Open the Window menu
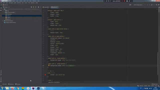 click(33, 3)
